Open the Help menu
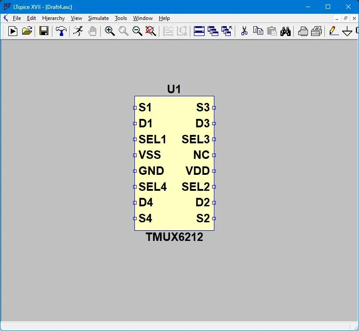The width and height of the screenshot is (359, 331). tap(164, 18)
